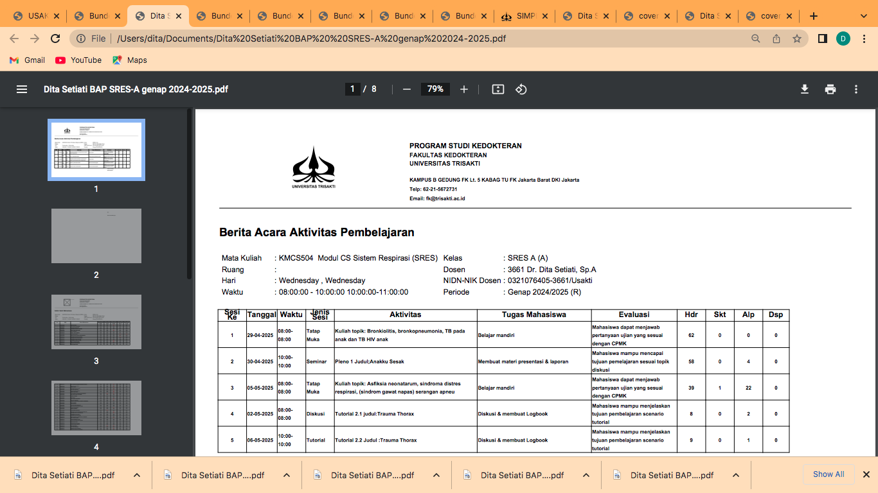Open the YouTube bookmark
Image resolution: width=878 pixels, height=493 pixels.
78,60
